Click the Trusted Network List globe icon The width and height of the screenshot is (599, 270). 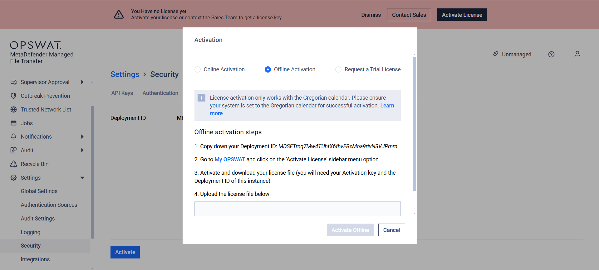click(13, 110)
